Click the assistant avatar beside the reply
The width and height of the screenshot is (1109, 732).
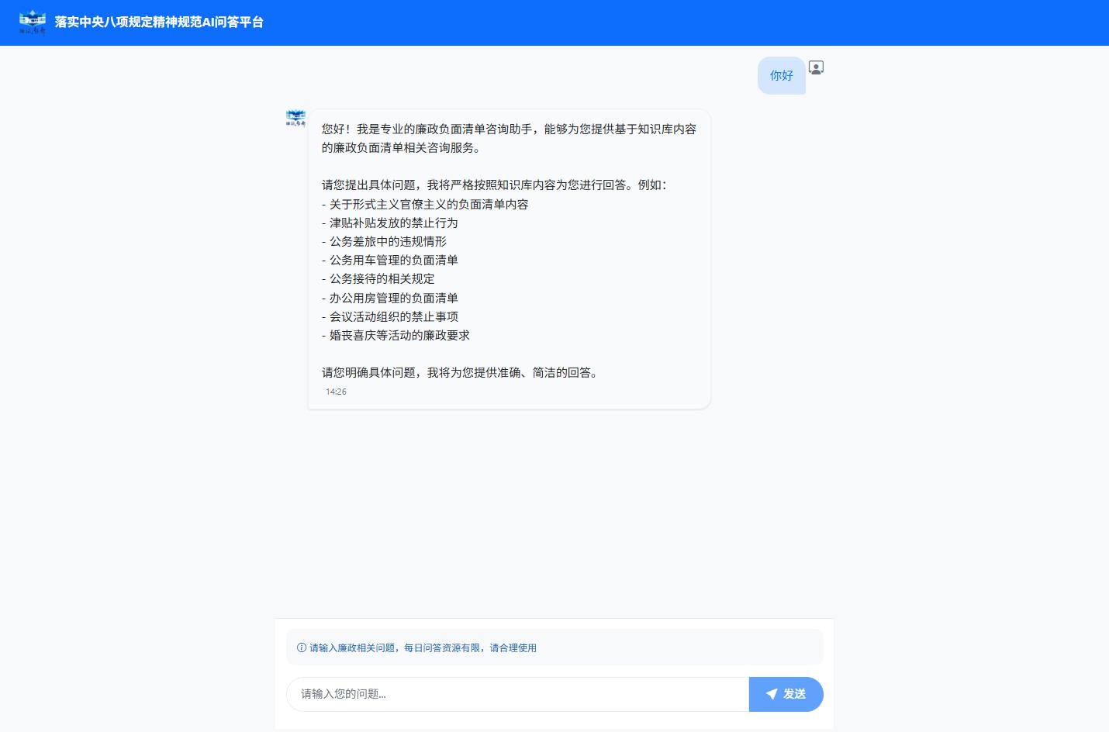295,119
